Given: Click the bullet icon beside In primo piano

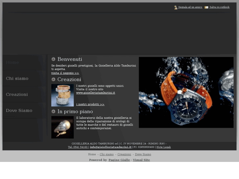Looking at the screenshot, I should click(x=53, y=112).
